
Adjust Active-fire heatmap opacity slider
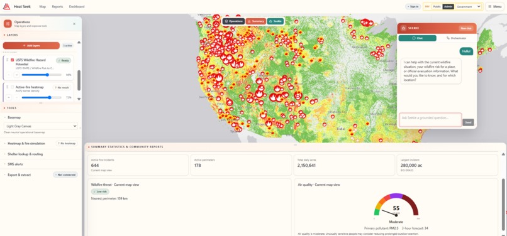[42, 97]
